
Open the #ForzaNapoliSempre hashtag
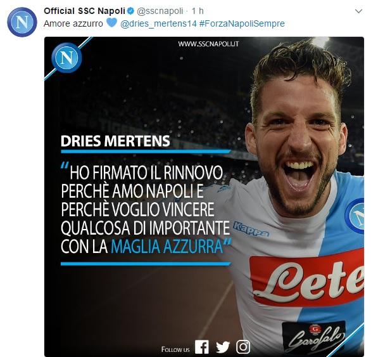[242, 23]
